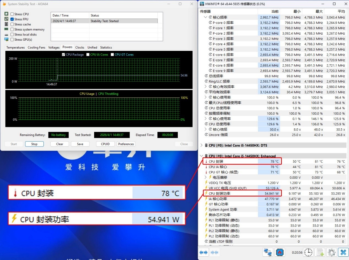
Task: Switch to Temperatures tab
Action: pos(16,48)
